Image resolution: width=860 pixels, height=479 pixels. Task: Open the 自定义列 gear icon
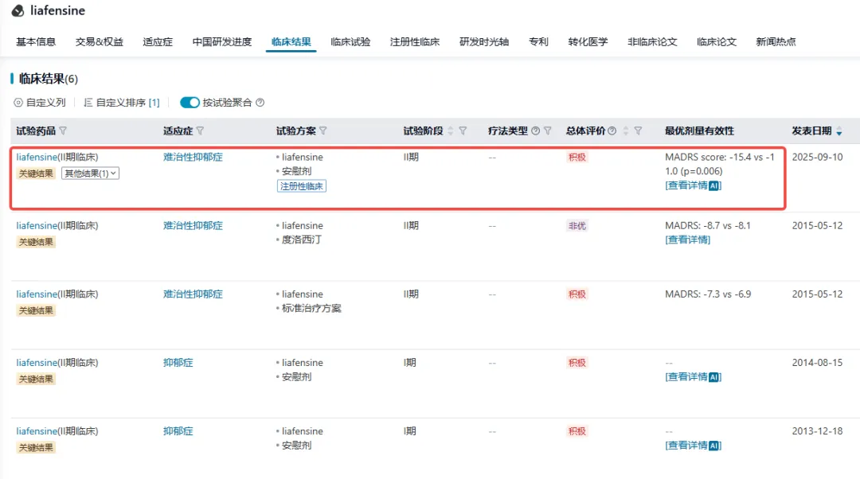point(18,103)
